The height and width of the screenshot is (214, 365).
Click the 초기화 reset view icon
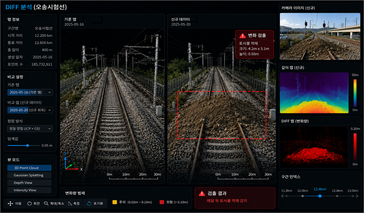[x=89, y=204]
